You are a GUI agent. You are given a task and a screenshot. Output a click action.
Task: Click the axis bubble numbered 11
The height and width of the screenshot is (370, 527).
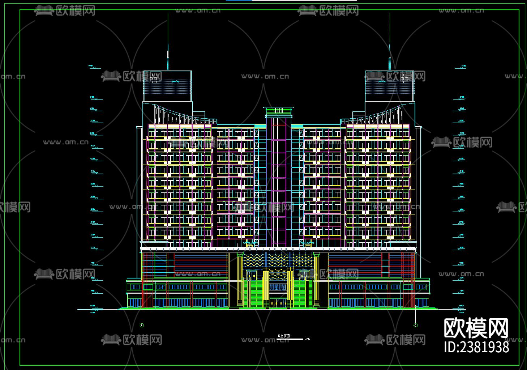415,325
